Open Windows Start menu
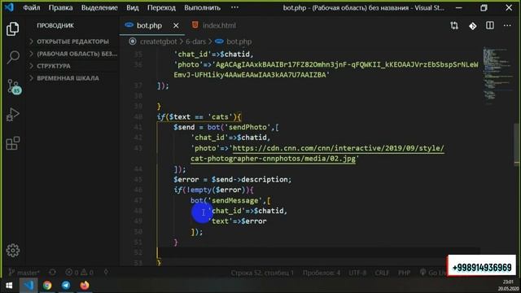The width and height of the screenshot is (521, 293). [9, 286]
